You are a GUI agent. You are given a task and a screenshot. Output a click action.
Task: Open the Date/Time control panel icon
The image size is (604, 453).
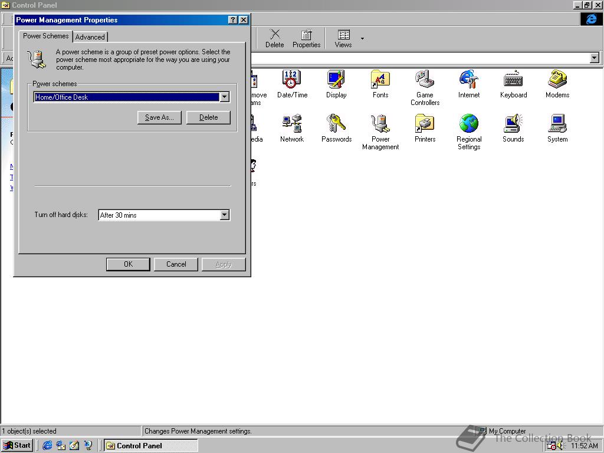pyautogui.click(x=292, y=84)
